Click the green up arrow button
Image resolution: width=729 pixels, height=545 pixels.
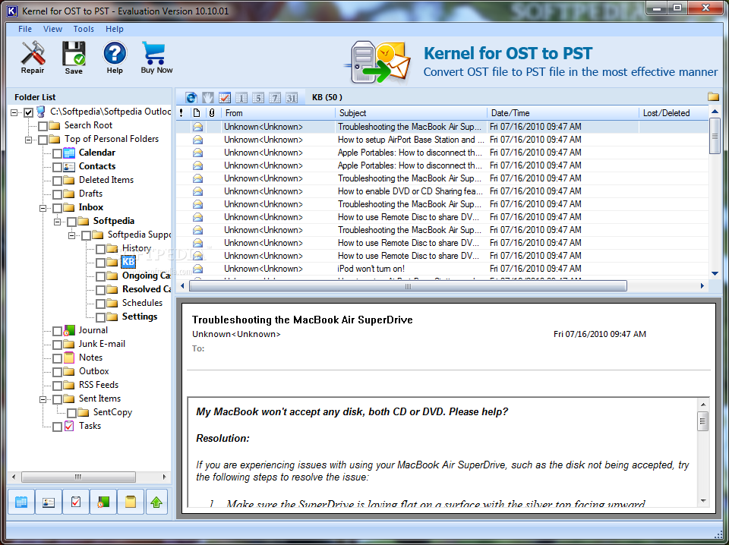(156, 502)
